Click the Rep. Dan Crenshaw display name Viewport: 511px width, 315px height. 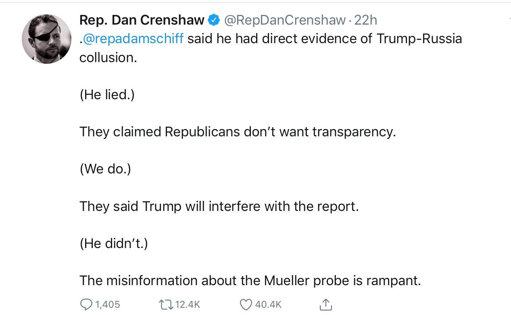click(142, 20)
